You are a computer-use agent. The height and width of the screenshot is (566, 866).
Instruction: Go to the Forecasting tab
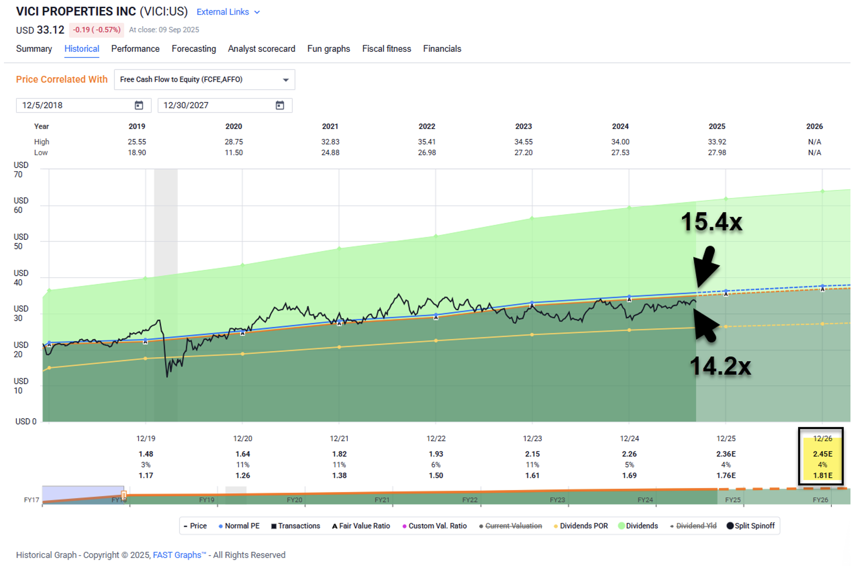click(194, 49)
